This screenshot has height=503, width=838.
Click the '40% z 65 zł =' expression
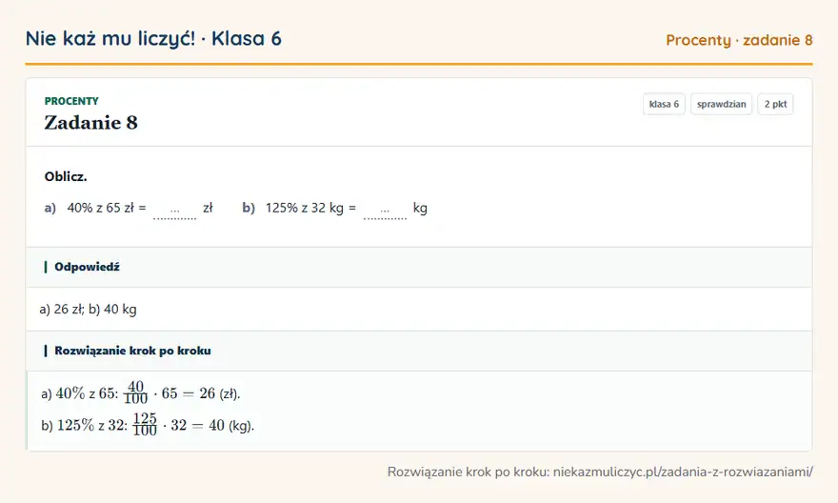(x=107, y=208)
